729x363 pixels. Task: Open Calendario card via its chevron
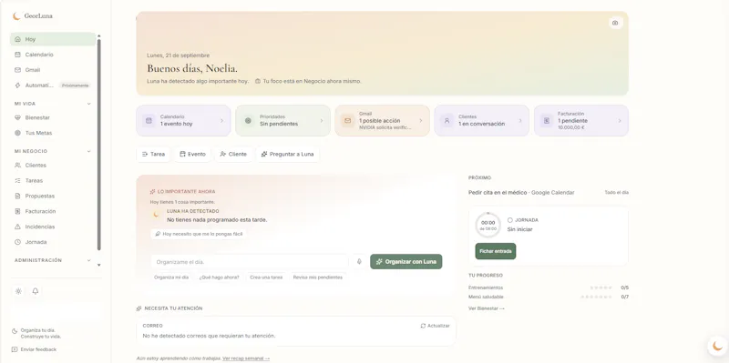coord(221,121)
